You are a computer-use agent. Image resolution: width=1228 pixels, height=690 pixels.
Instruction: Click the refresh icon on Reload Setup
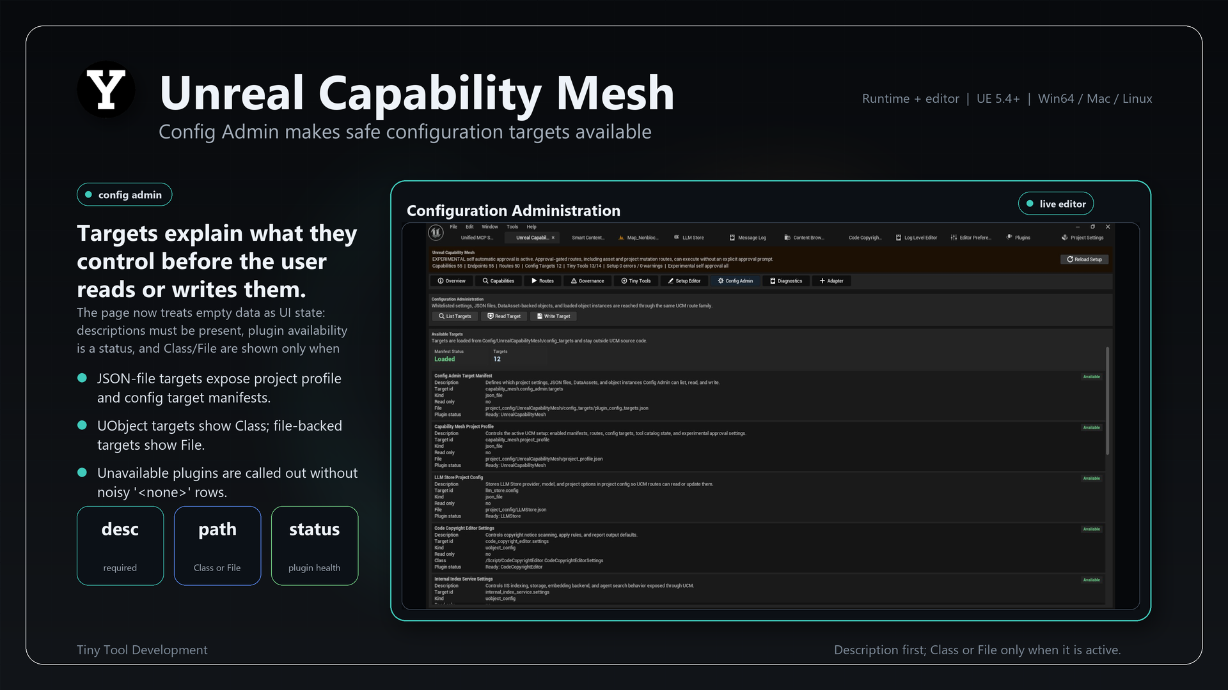point(1070,259)
